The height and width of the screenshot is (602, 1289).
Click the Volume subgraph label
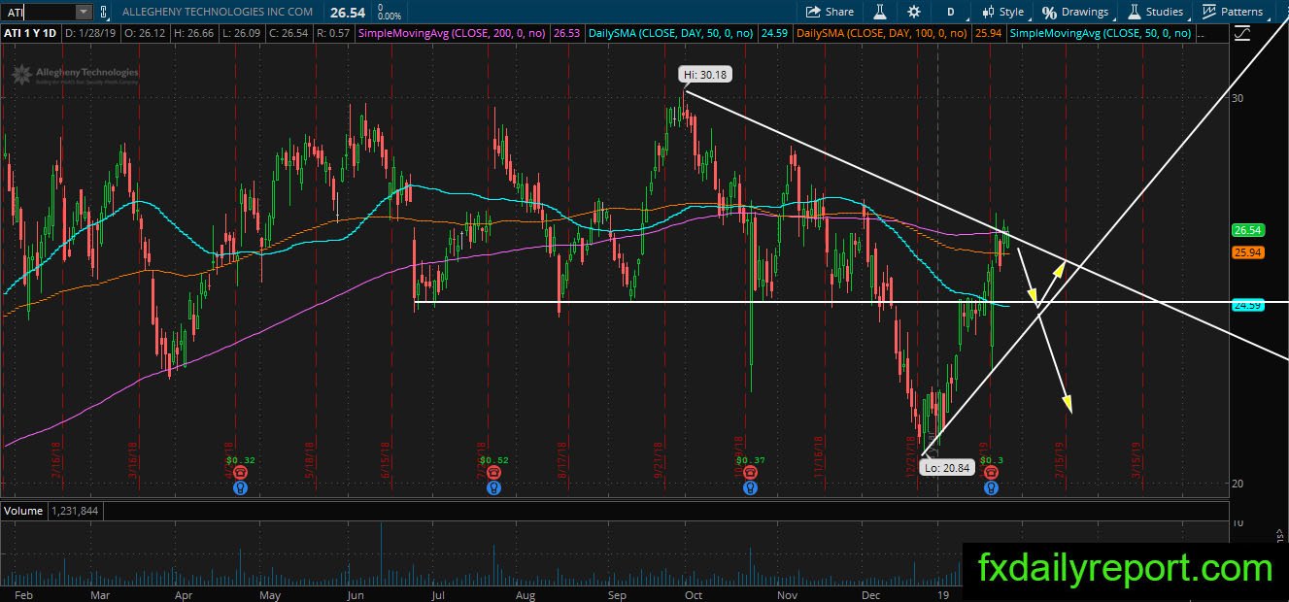pyautogui.click(x=24, y=511)
